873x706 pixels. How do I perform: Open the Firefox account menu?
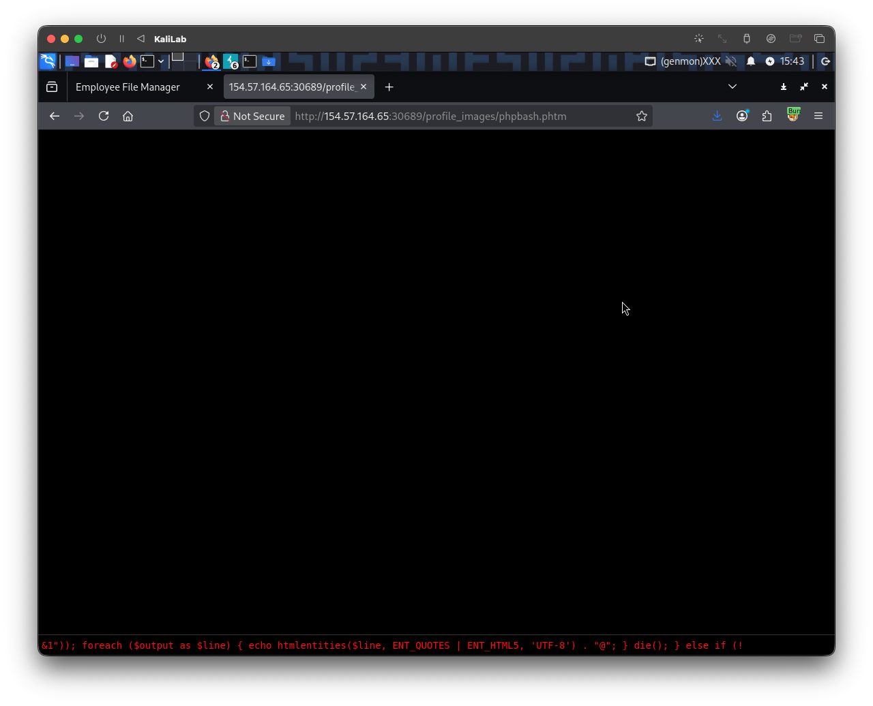point(742,116)
